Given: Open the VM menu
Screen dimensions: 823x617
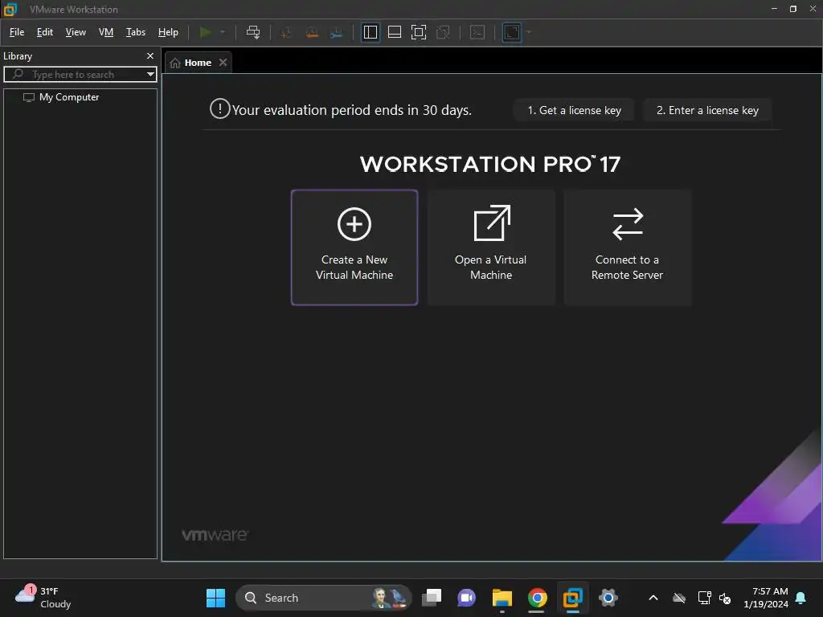Looking at the screenshot, I should 106,32.
